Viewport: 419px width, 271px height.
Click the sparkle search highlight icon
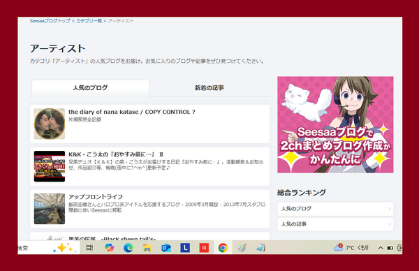pos(64,248)
